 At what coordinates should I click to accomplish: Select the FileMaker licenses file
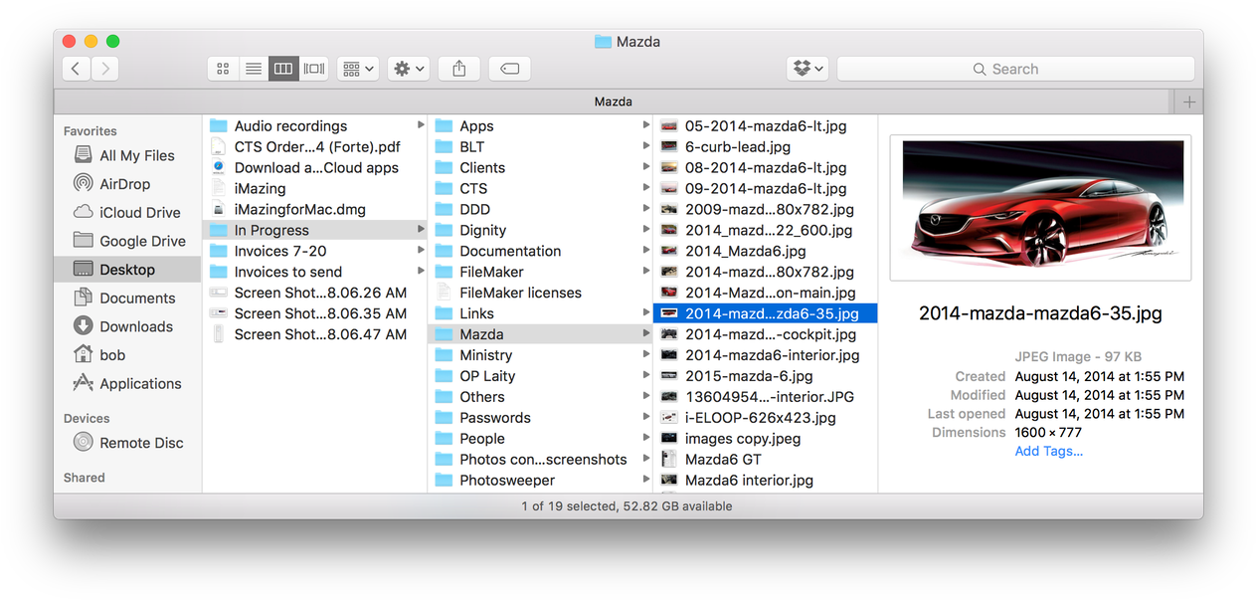(x=540, y=293)
